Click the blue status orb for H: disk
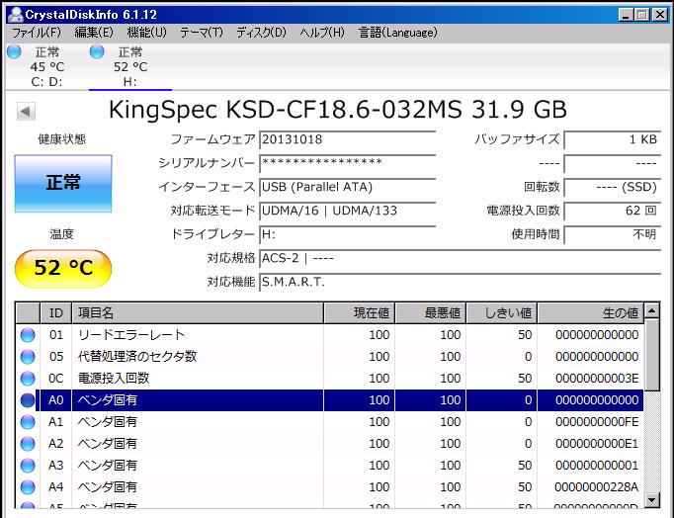Screen dimensions: 674x518 tap(97, 51)
